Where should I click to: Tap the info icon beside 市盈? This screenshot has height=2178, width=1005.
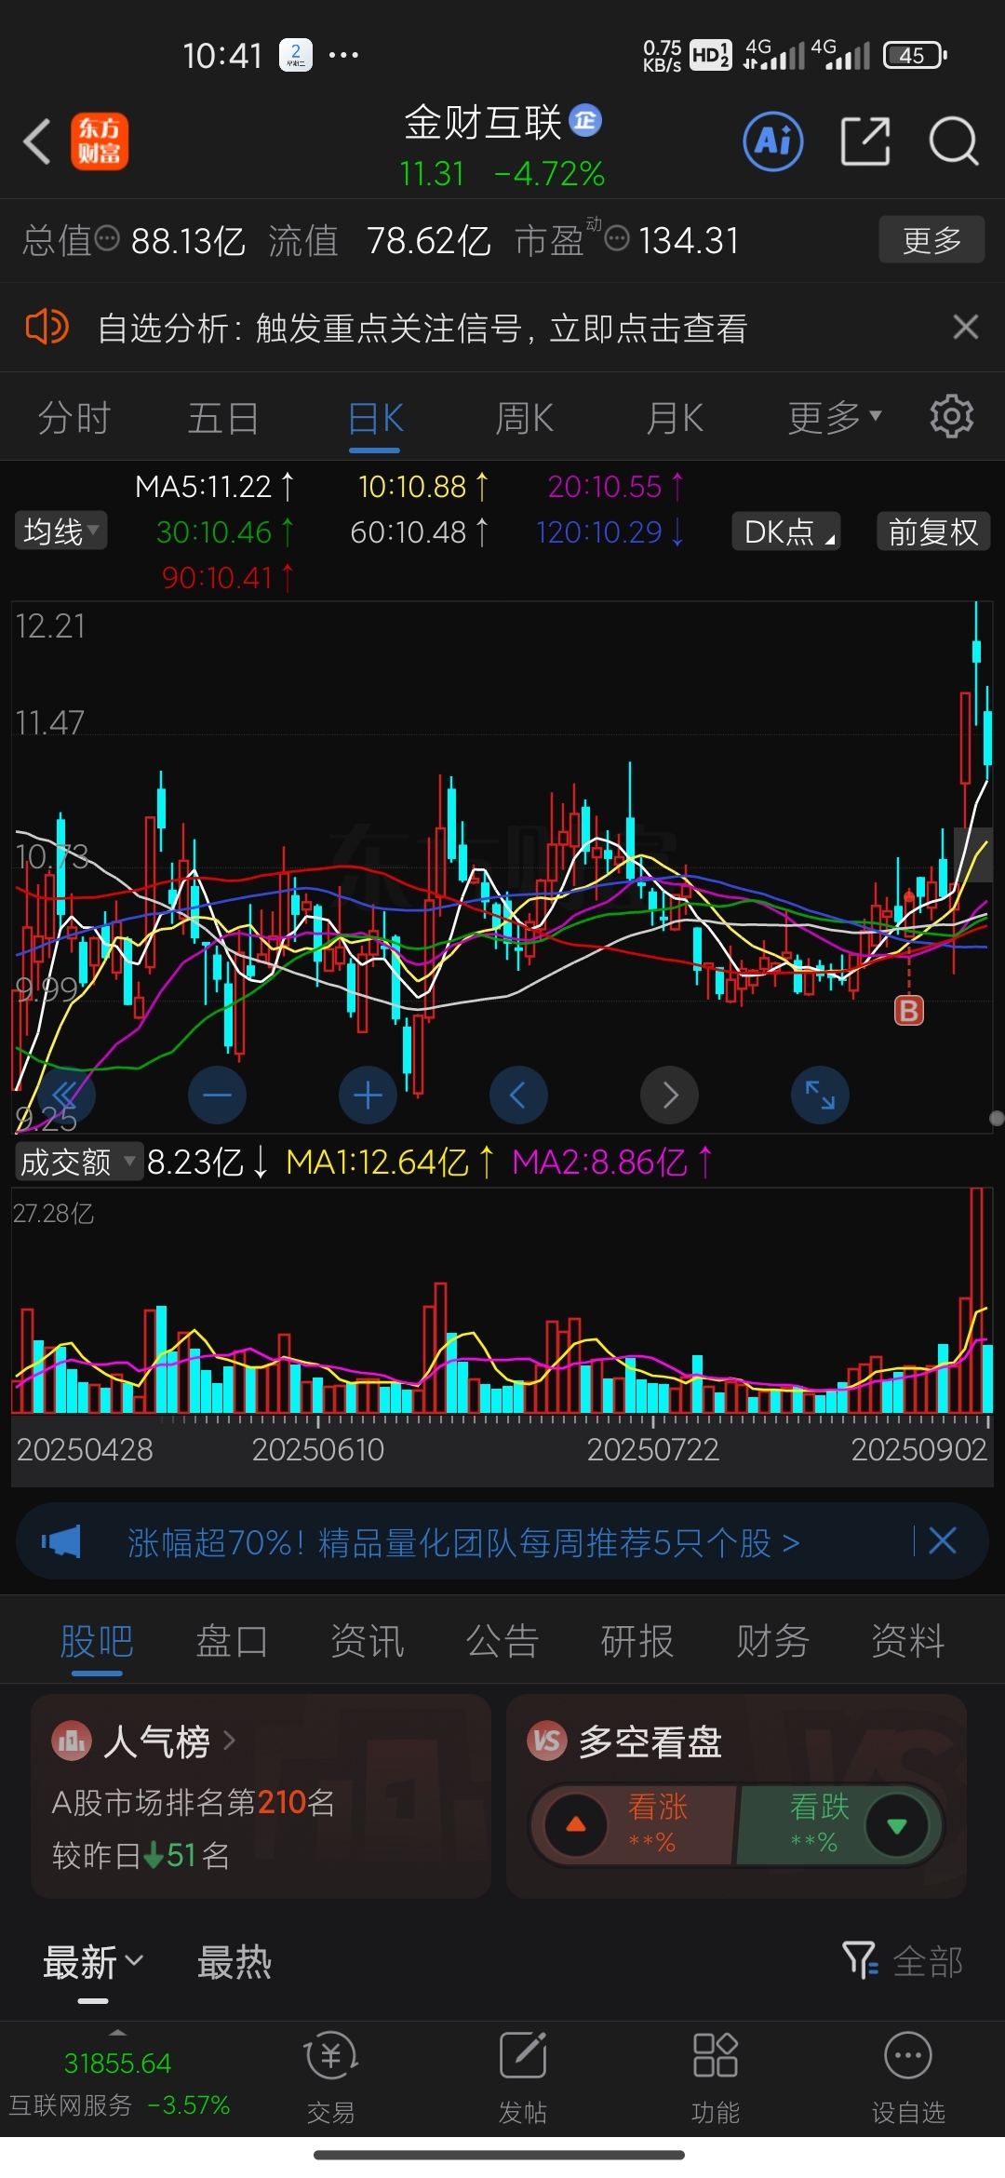tap(617, 238)
